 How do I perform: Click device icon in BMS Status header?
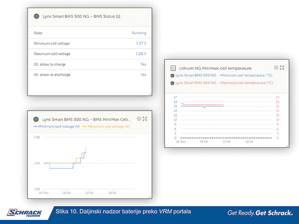click(35, 16)
